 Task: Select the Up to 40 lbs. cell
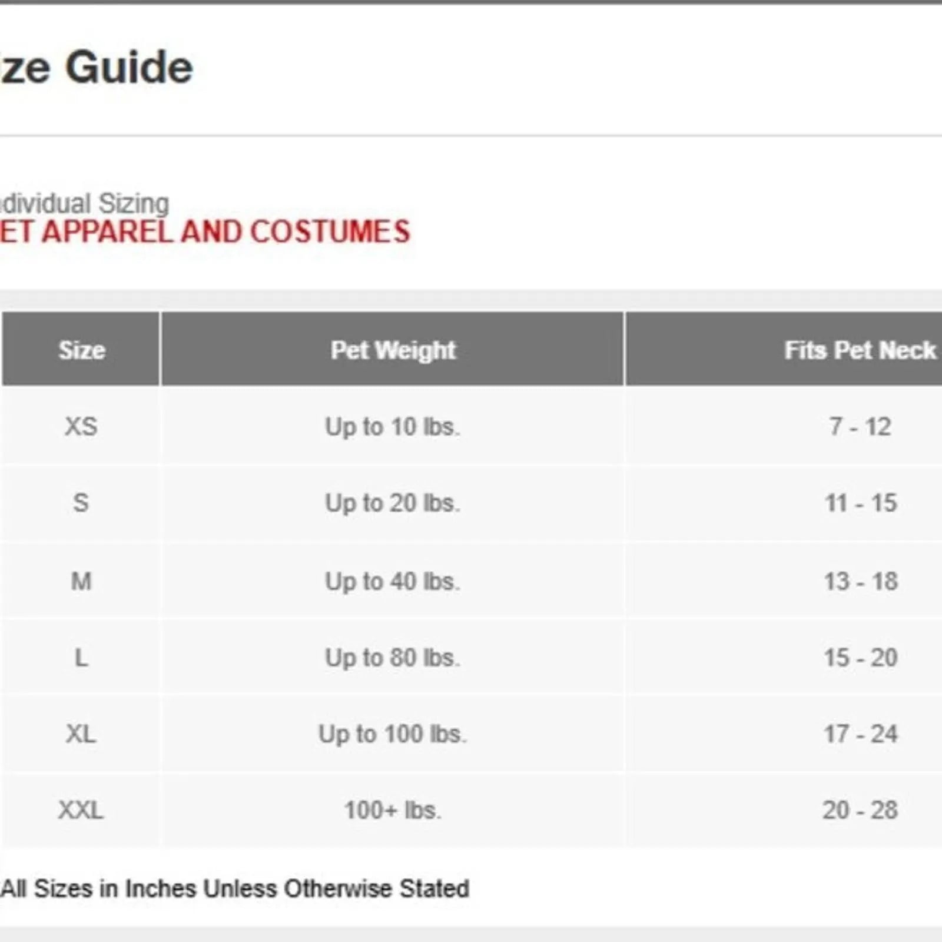click(393, 582)
